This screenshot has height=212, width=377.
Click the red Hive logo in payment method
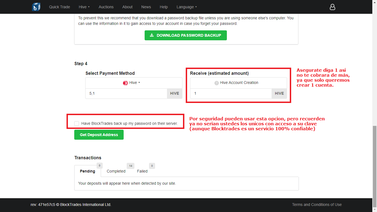pyautogui.click(x=125, y=83)
